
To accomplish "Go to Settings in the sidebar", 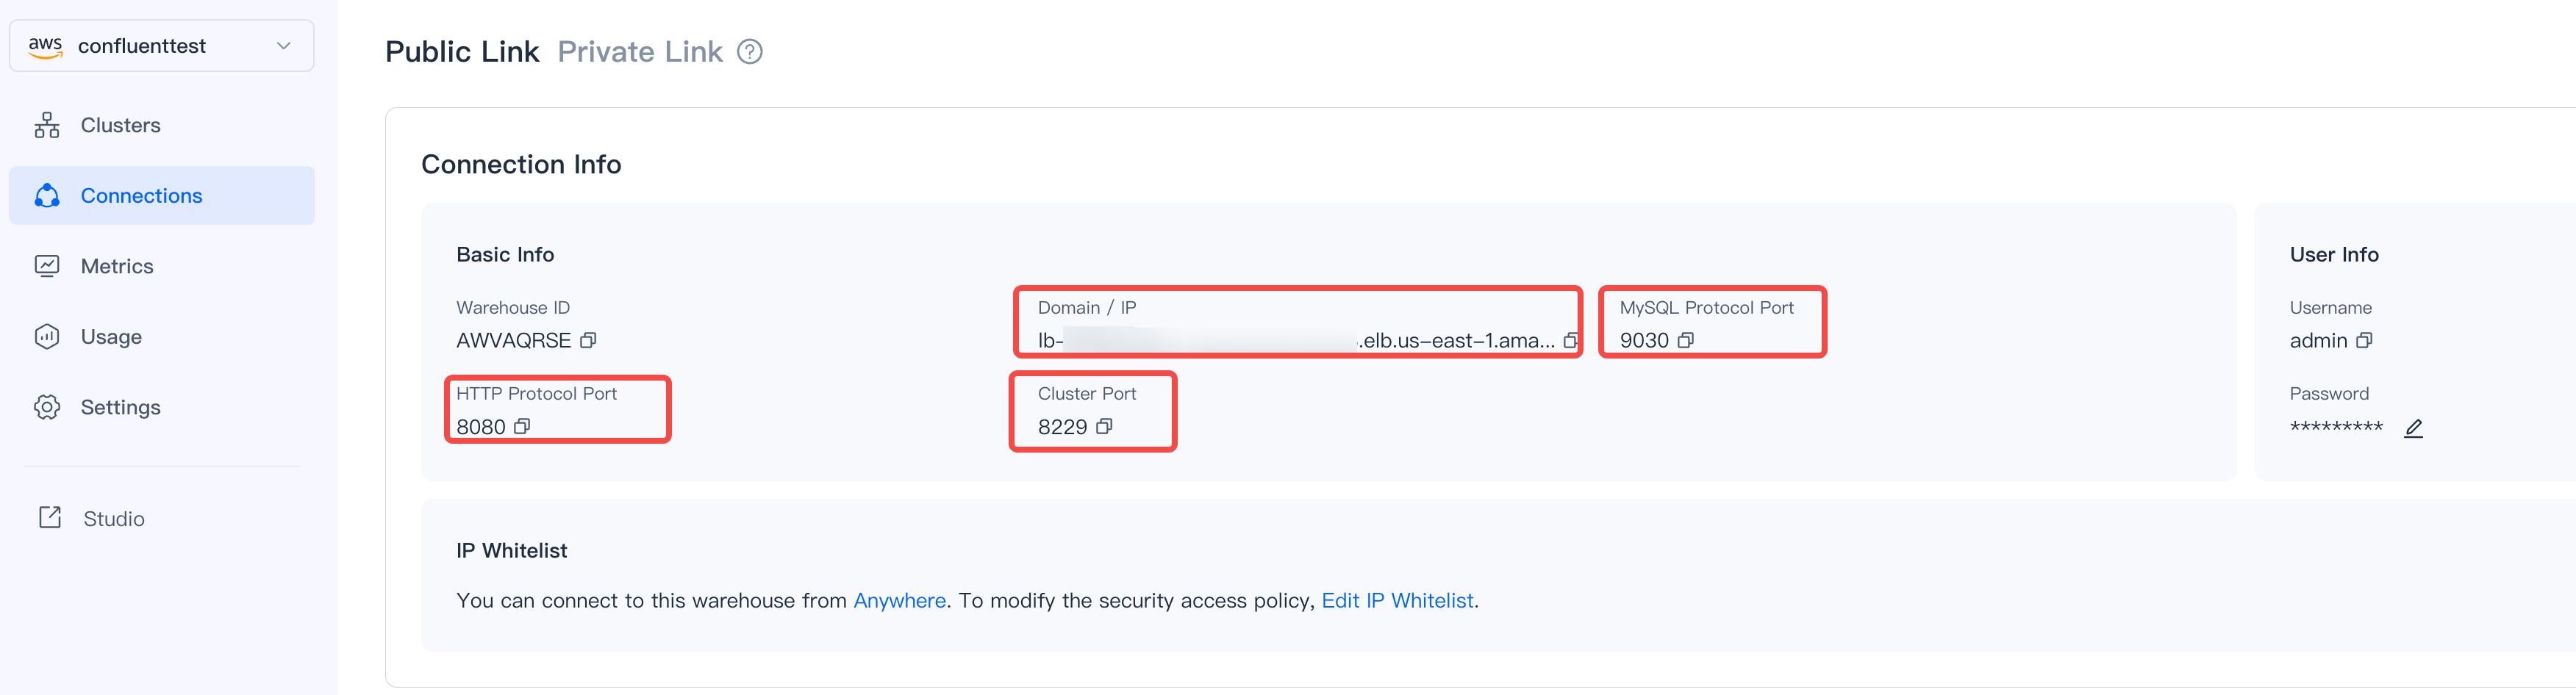I will (120, 407).
